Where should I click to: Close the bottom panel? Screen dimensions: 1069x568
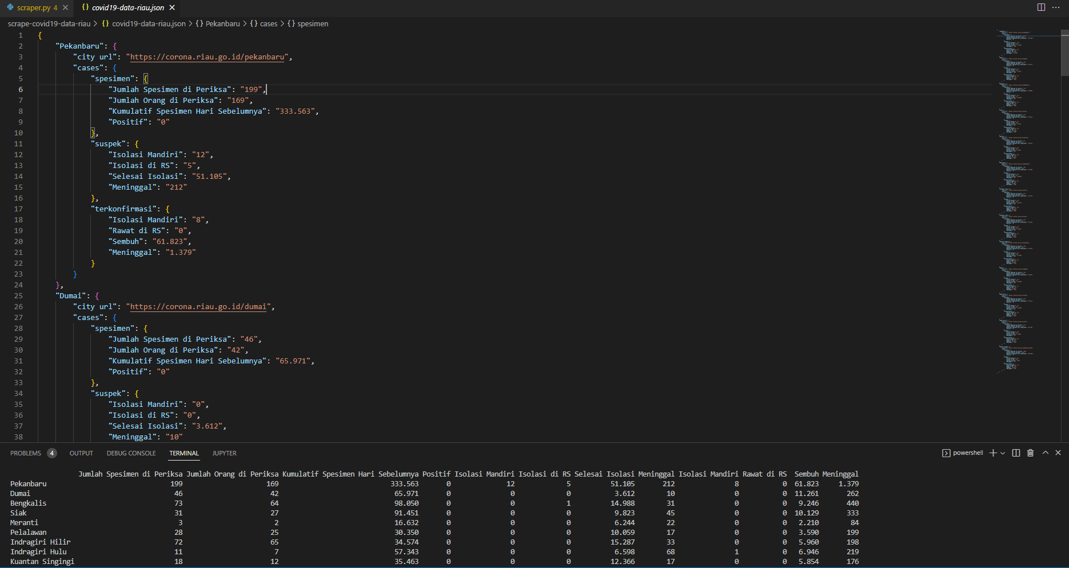point(1058,453)
